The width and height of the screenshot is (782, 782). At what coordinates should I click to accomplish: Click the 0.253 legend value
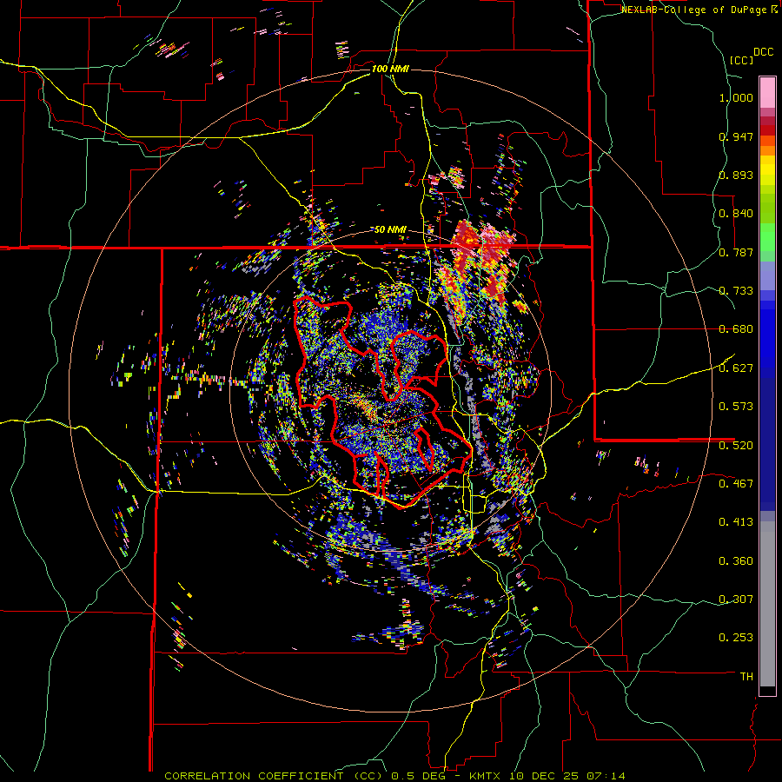coord(736,638)
